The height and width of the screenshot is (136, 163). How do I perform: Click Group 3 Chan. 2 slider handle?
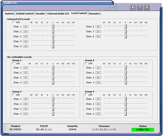point(53,104)
